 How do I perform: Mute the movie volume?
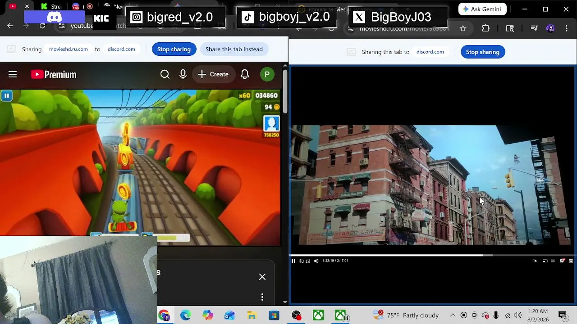click(x=316, y=261)
